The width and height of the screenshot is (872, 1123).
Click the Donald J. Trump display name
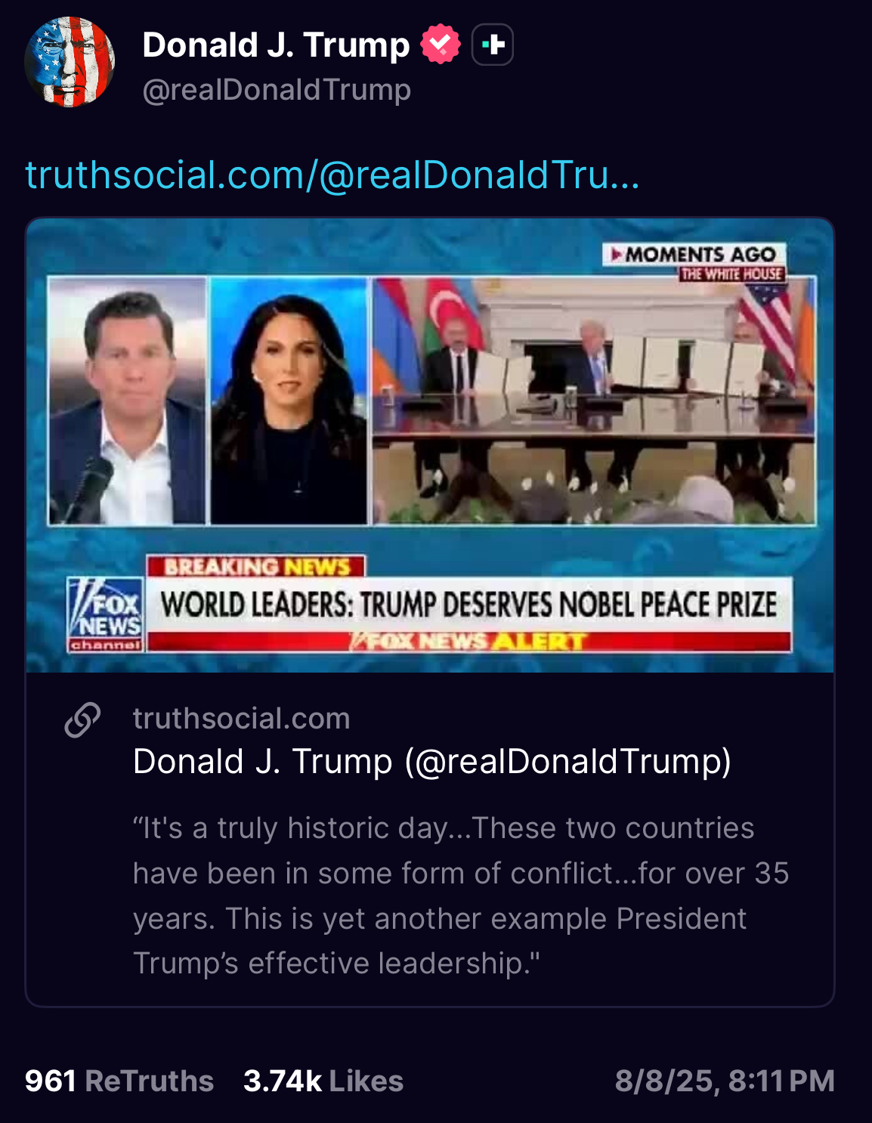tap(276, 45)
